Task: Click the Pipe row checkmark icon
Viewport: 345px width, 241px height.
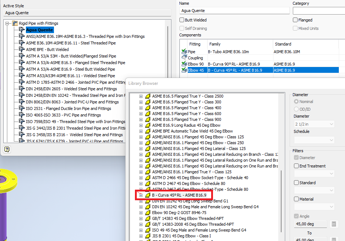Action: tap(185, 52)
